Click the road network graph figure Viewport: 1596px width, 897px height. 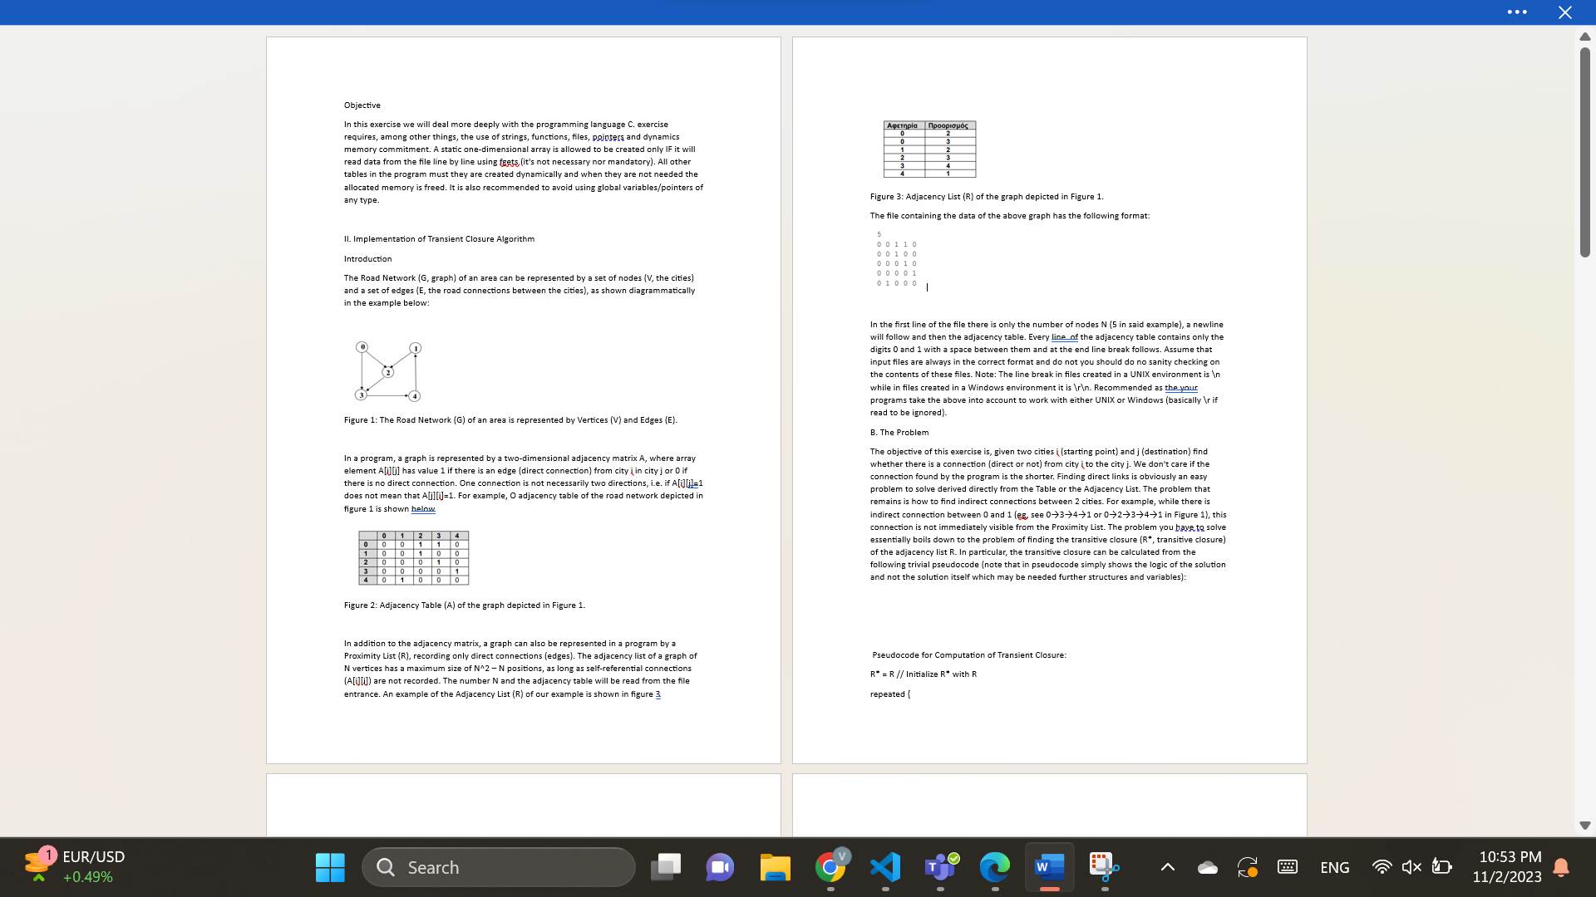(388, 371)
